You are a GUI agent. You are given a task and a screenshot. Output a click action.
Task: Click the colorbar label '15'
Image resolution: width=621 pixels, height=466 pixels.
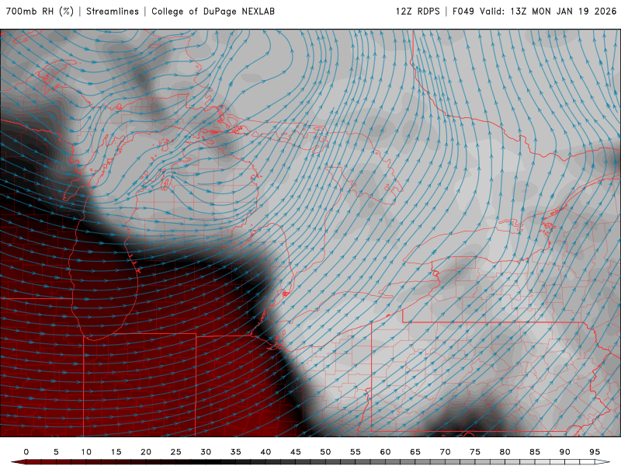point(116,452)
